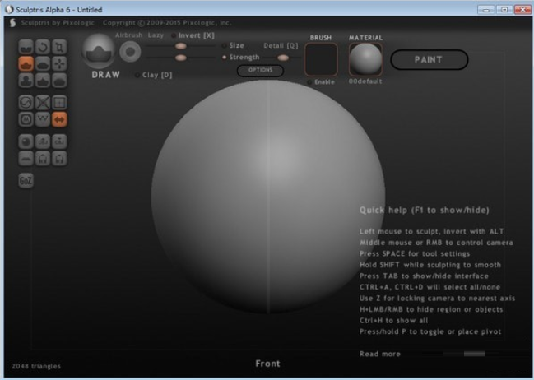
Task: Adjust the Strength slider handle
Action: coord(180,58)
